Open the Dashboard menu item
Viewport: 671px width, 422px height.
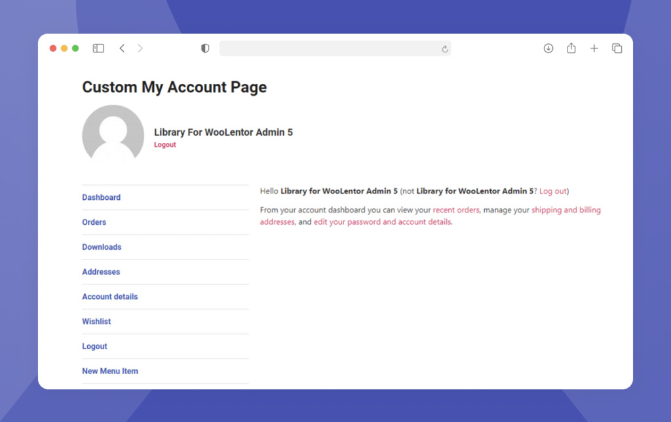tap(101, 197)
